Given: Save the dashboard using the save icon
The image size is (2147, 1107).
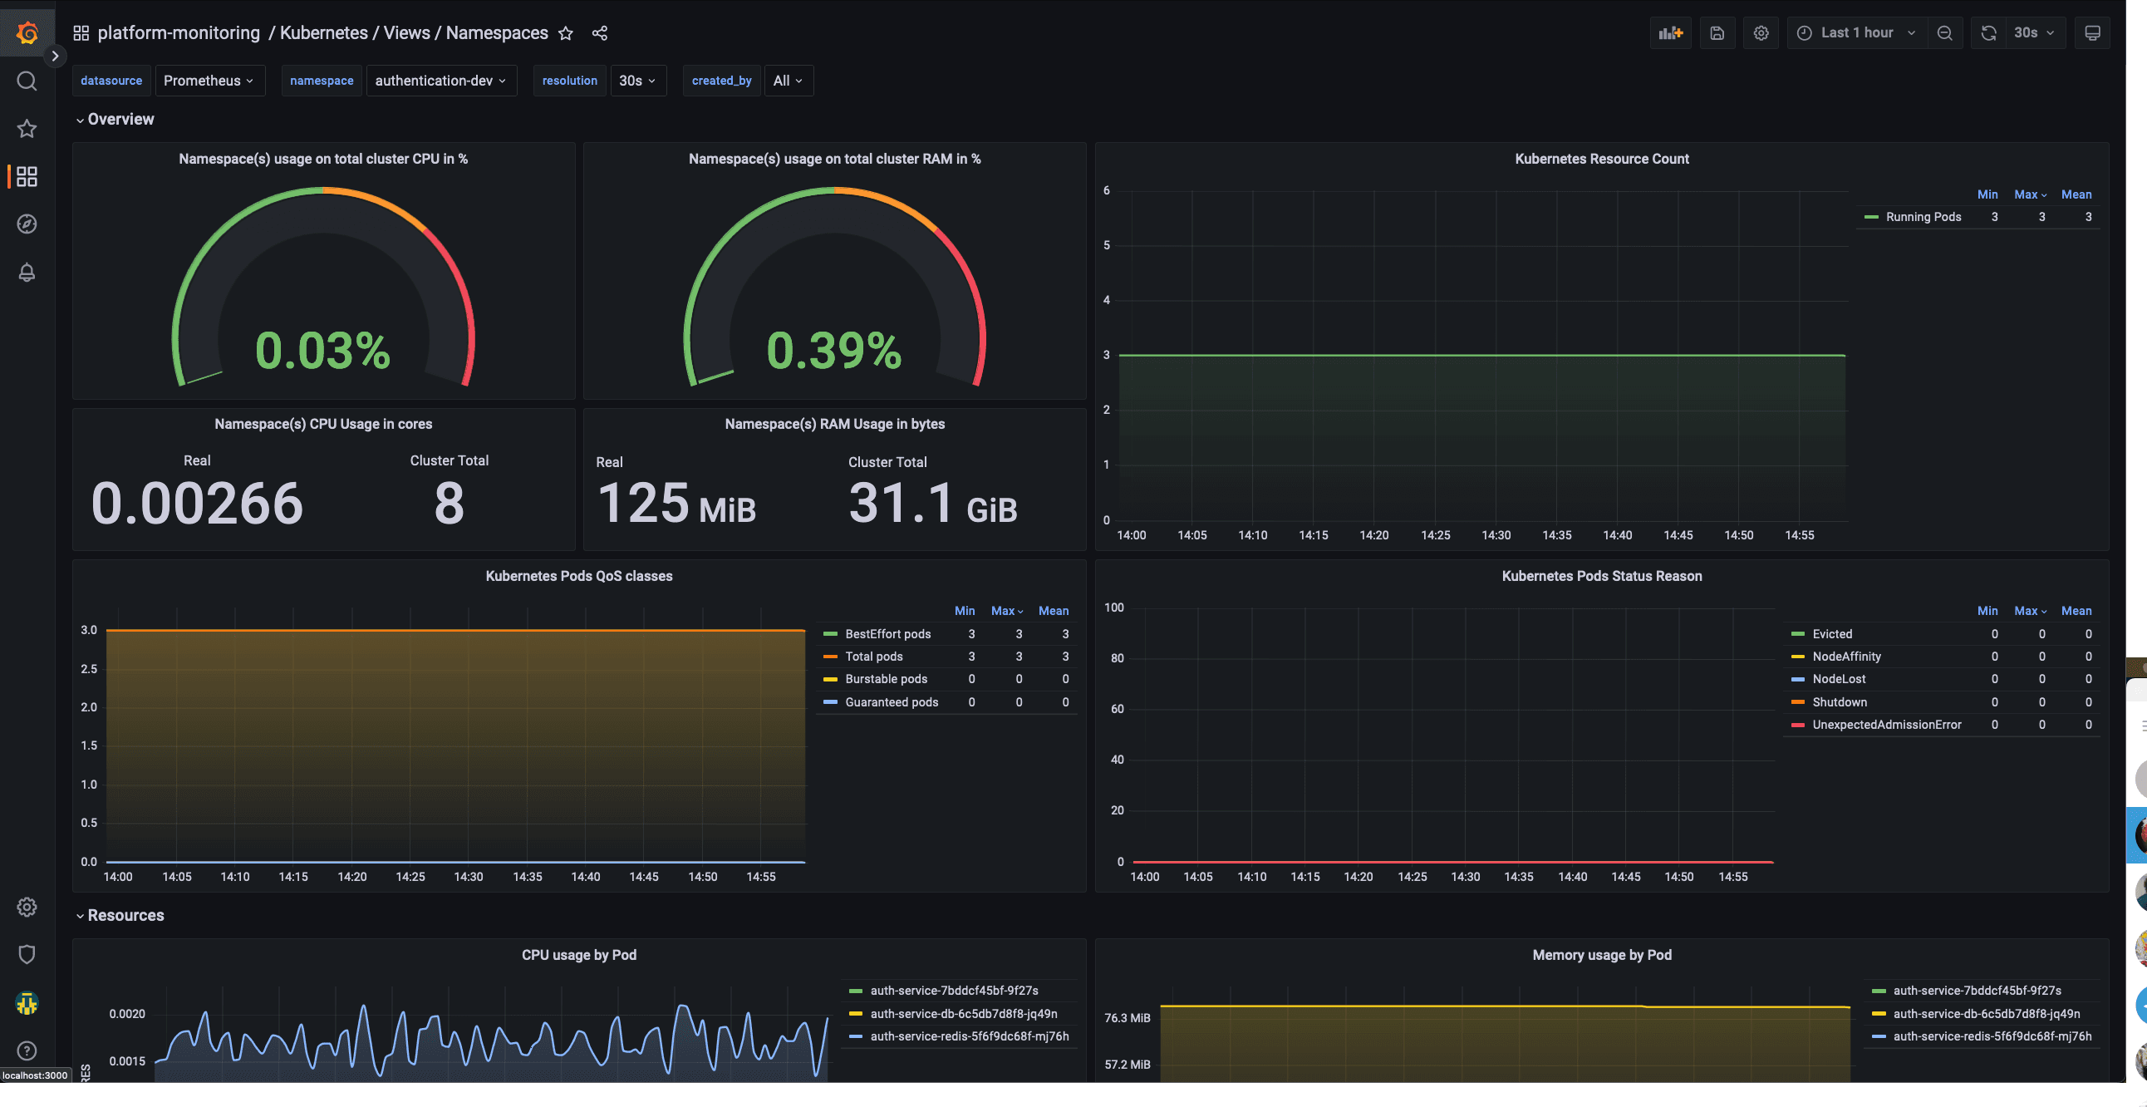Looking at the screenshot, I should (x=1717, y=32).
